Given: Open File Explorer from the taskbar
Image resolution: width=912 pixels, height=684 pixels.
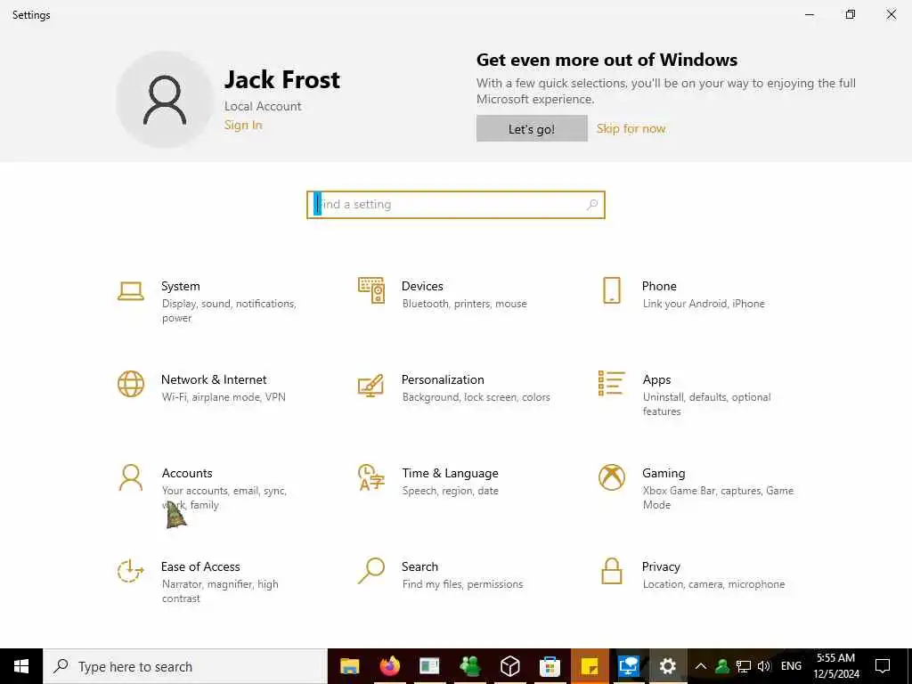Looking at the screenshot, I should point(349,666).
